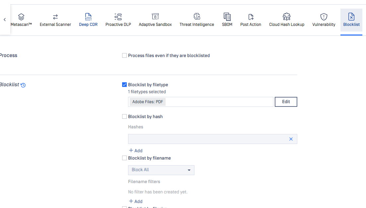The image size is (366, 208).
Task: Open the Block All dropdown
Action: click(x=161, y=170)
